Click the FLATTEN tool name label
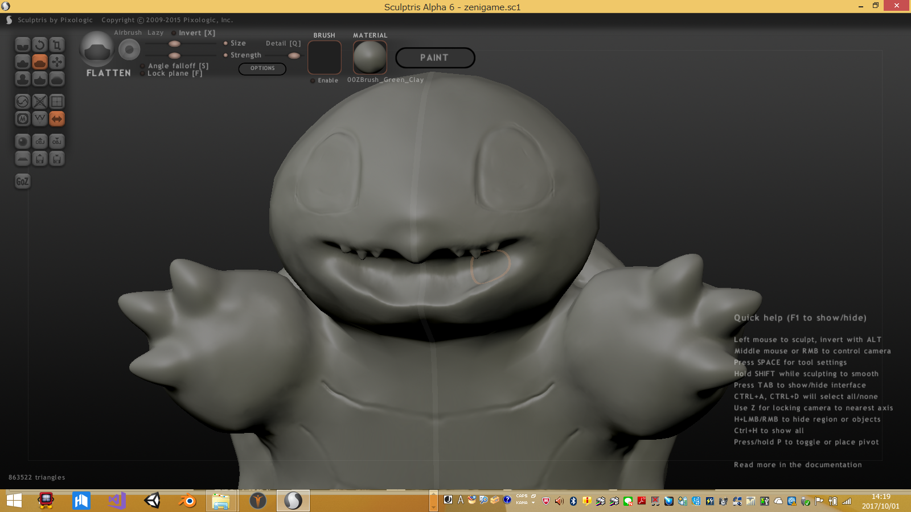Screen dimensions: 911x512 [109, 73]
